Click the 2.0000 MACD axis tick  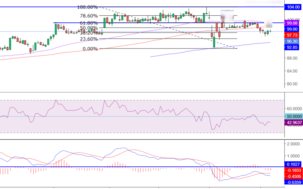(x=293, y=144)
